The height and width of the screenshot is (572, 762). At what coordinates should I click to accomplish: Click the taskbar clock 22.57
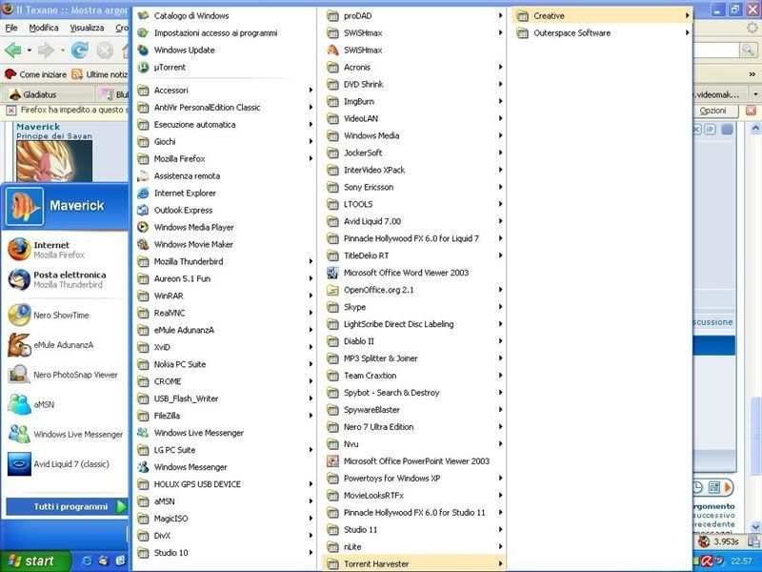coord(741,561)
